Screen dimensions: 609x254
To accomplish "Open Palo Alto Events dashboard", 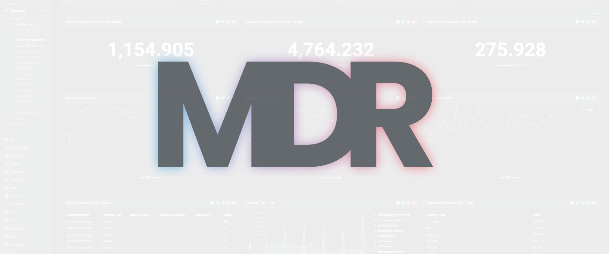I will pos(27,102).
